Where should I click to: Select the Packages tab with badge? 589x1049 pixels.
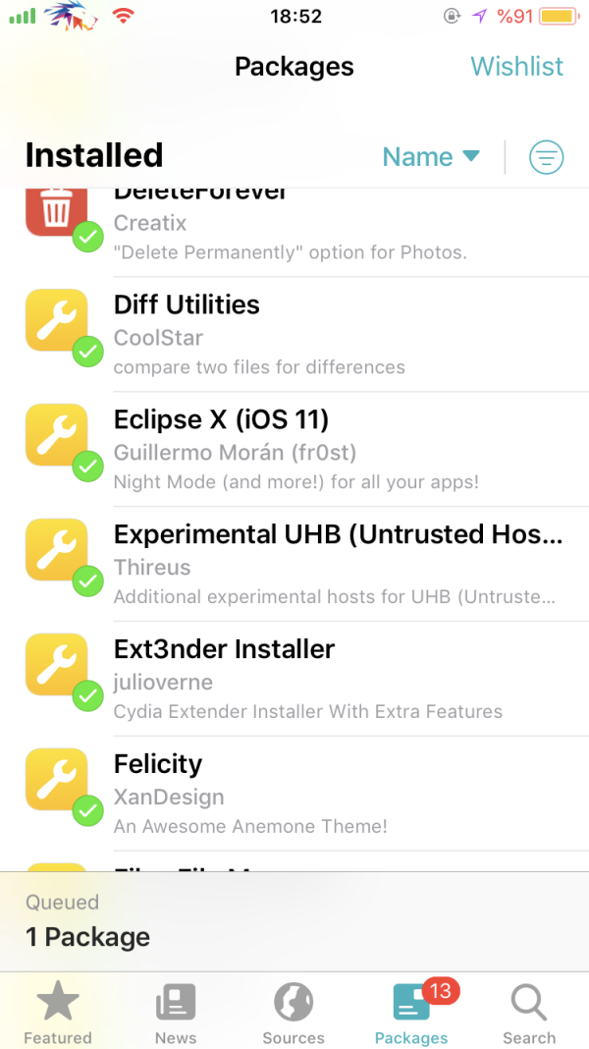tap(411, 1014)
